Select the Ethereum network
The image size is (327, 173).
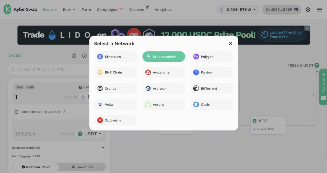(115, 57)
